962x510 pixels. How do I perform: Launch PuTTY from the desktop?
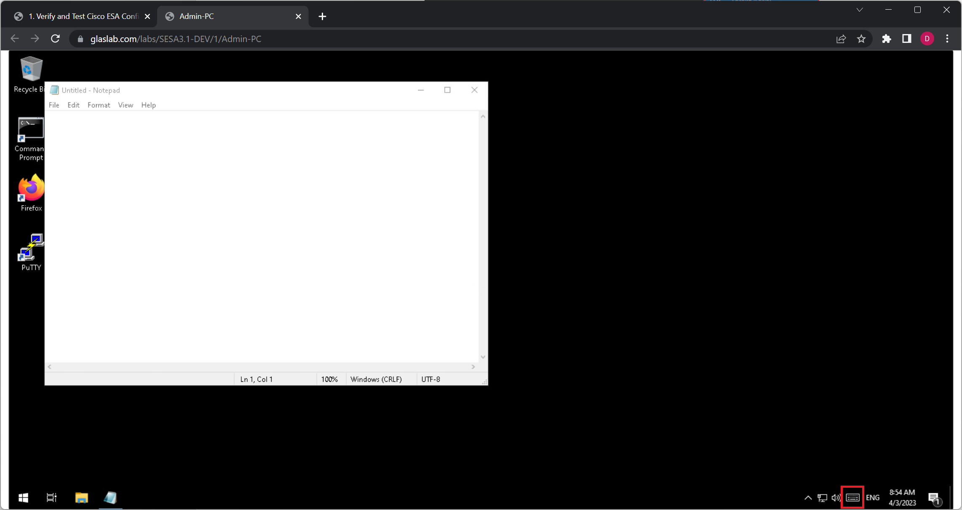tap(31, 249)
